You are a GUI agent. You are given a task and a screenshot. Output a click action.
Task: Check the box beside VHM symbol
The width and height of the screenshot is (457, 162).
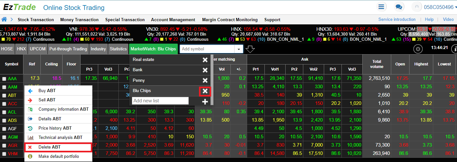click(x=4, y=154)
